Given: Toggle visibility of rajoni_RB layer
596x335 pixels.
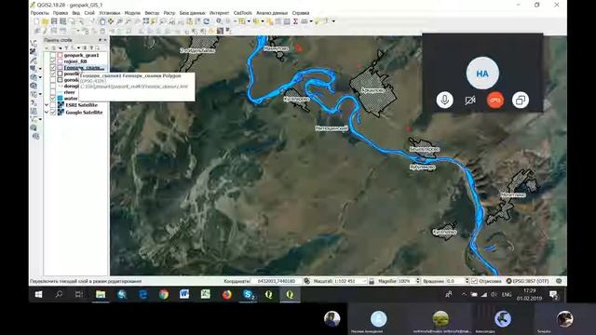Looking at the screenshot, I should [x=53, y=61].
